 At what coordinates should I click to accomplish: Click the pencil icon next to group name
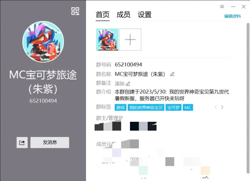point(172,74)
